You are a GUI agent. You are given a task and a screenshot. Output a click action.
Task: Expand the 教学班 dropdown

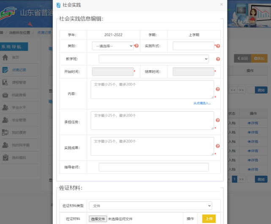[153, 59]
